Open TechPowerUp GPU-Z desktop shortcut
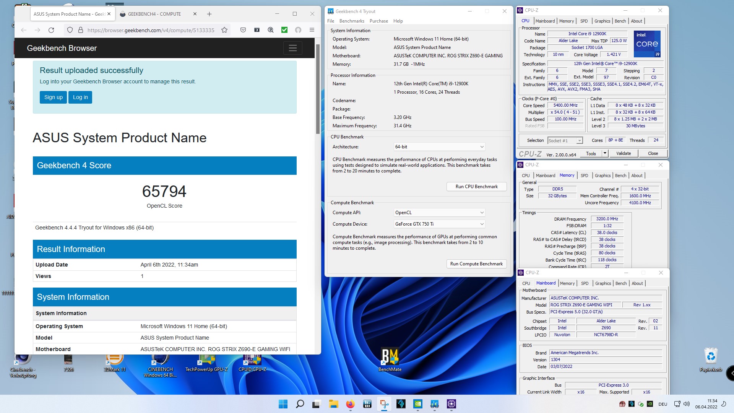The width and height of the screenshot is (734, 413). pyautogui.click(x=206, y=363)
